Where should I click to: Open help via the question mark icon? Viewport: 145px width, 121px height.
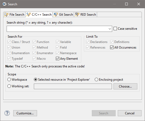[x=7, y=113]
